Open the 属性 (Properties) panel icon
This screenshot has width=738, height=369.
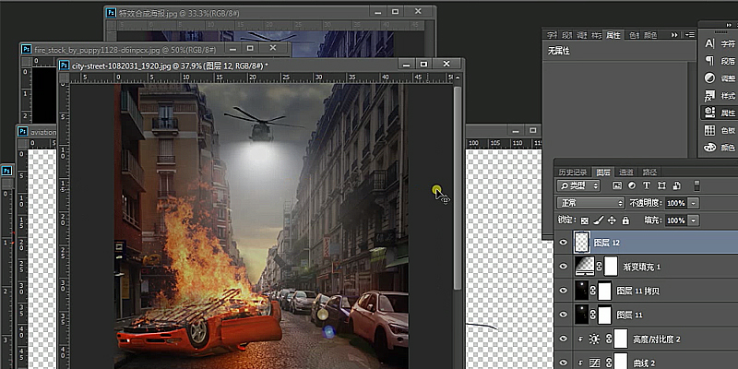pos(709,113)
